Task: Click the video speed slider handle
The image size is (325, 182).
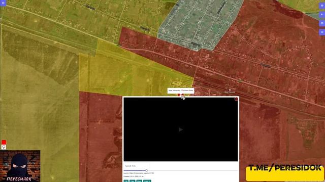Action: pyautogui.click(x=146, y=170)
